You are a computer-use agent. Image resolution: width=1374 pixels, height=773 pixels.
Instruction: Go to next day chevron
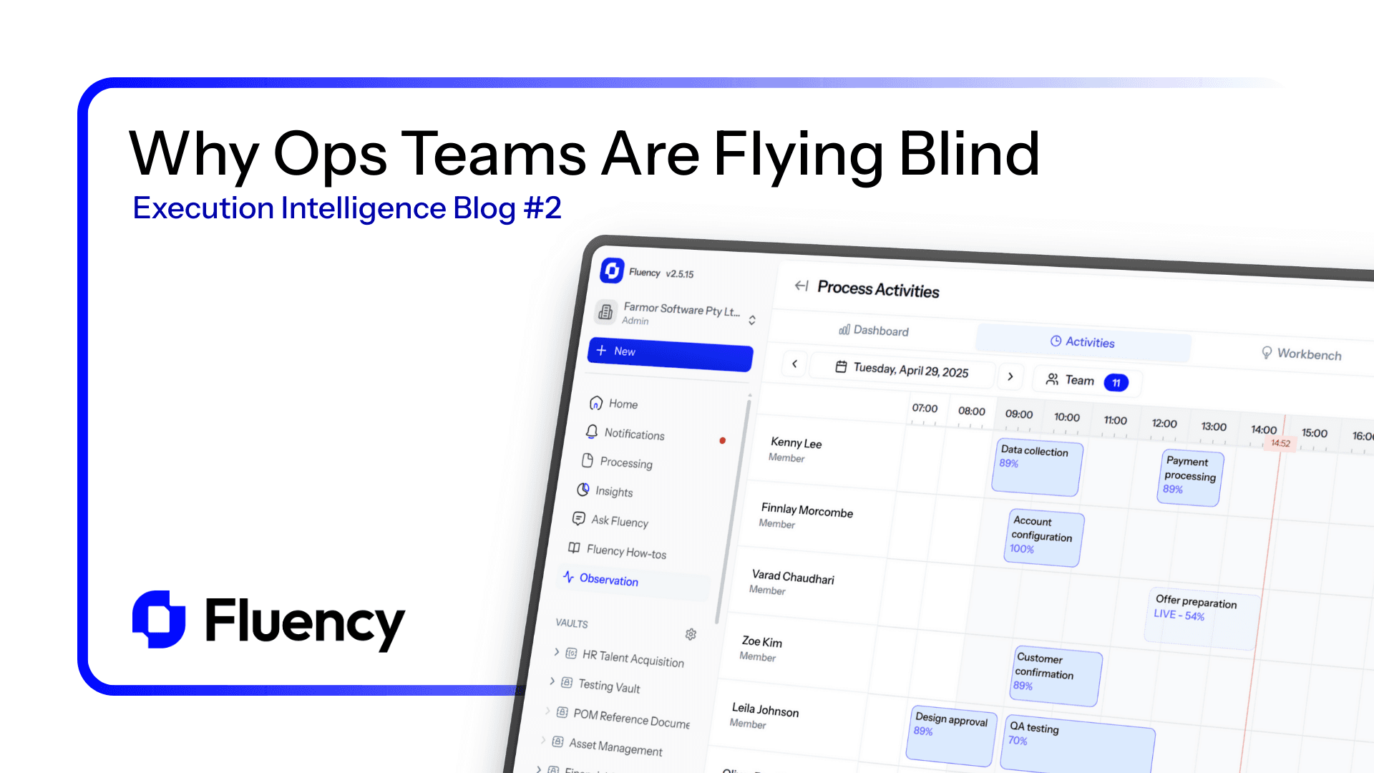(1010, 376)
